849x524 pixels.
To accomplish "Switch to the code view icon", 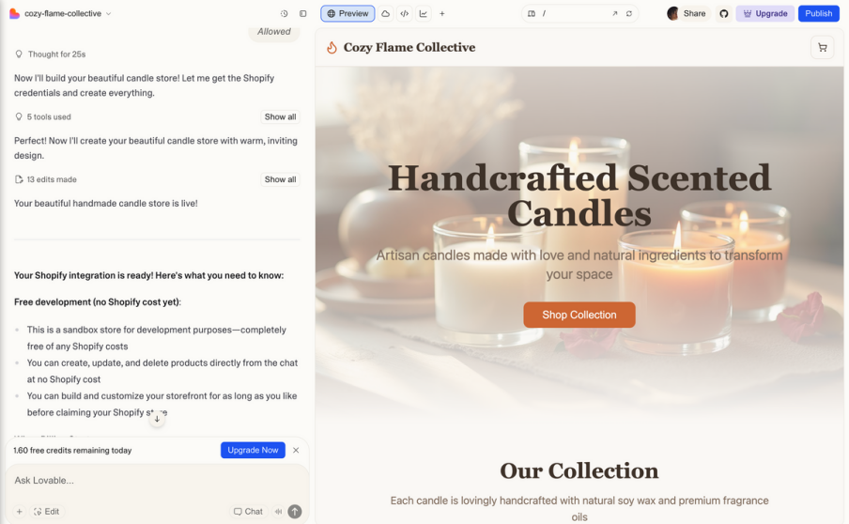I will [x=405, y=13].
